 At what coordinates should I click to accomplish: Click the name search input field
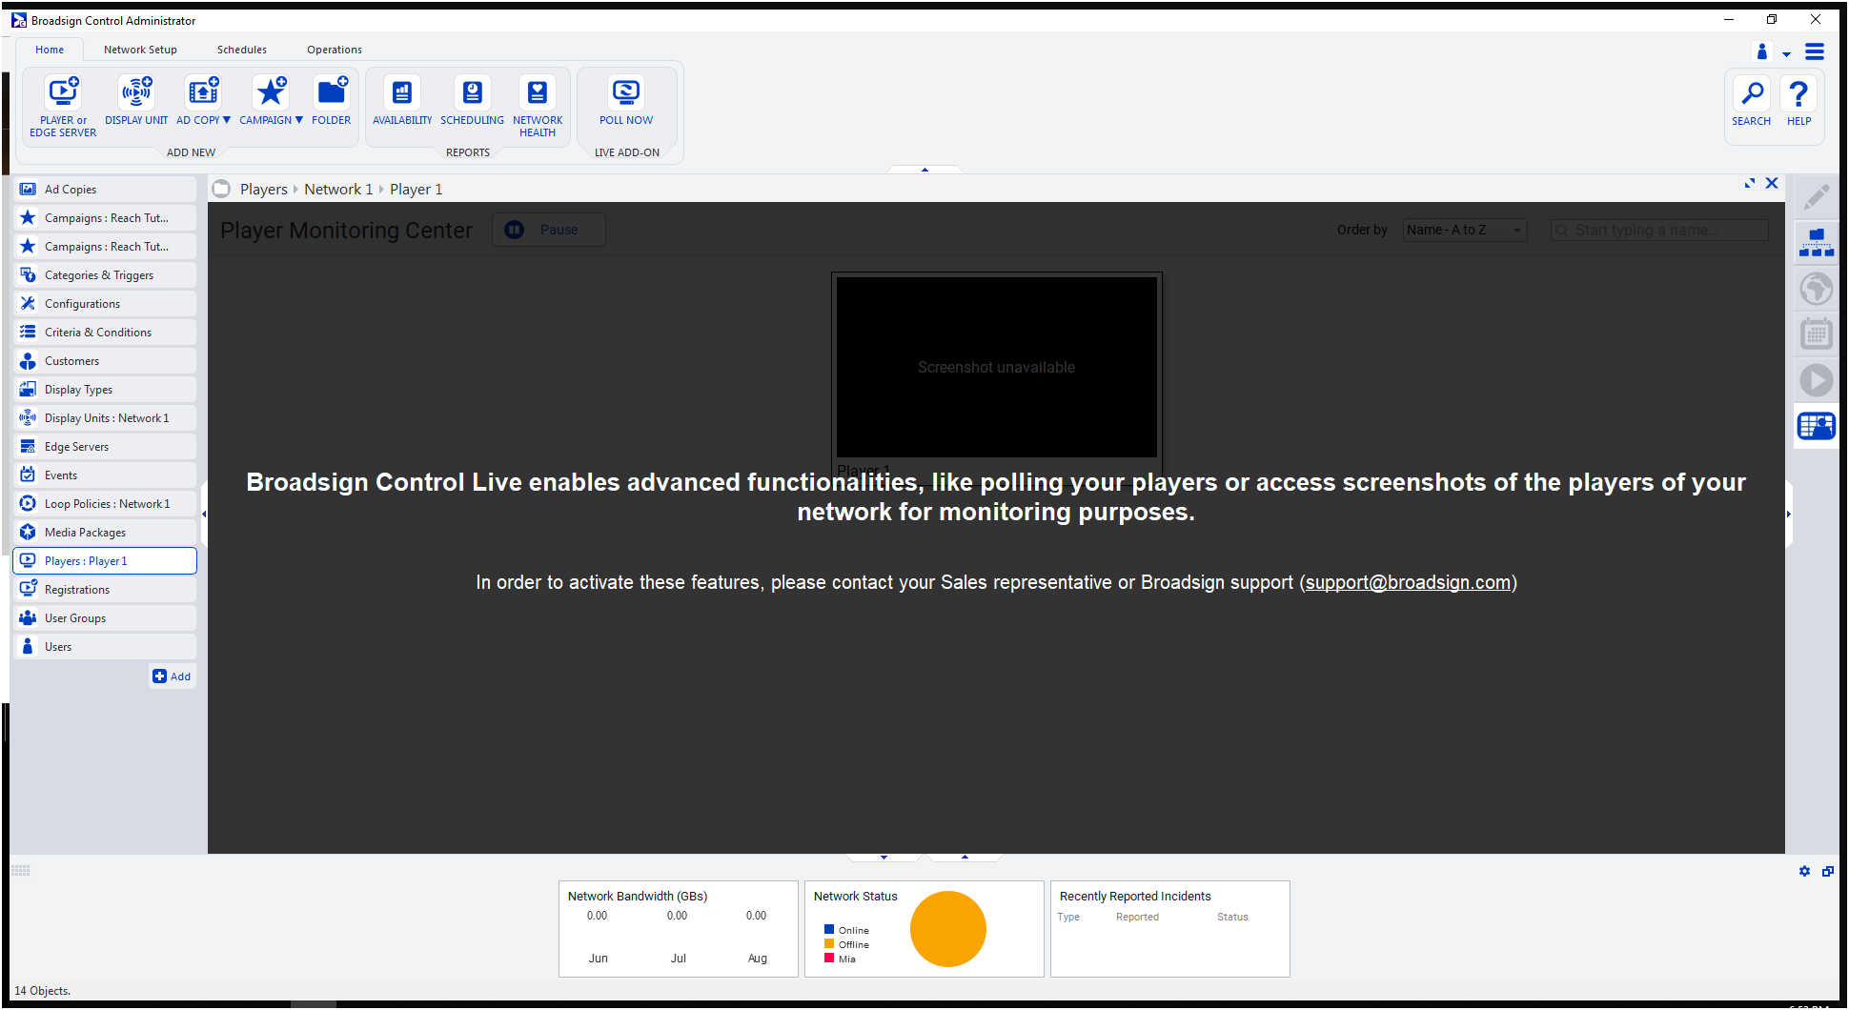point(1659,230)
